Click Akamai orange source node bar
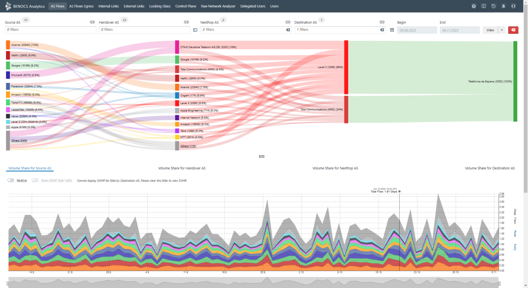Viewport: 528px width, 288px height. pos(8,45)
